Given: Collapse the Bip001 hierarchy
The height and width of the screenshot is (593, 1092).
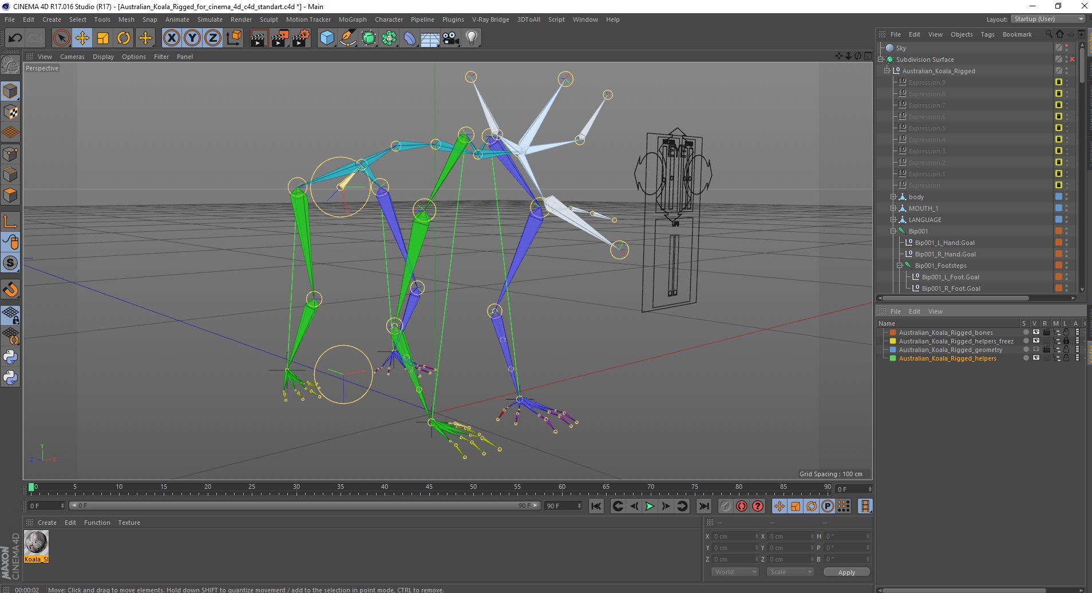Looking at the screenshot, I should tap(893, 231).
